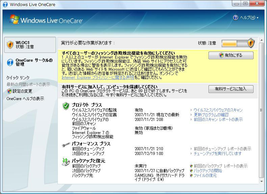Open 前回のスキャン レポートの表示

218,120
